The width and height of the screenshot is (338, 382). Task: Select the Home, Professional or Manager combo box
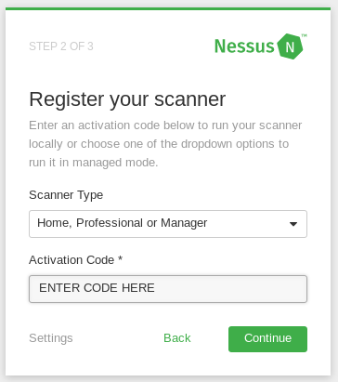[168, 224]
